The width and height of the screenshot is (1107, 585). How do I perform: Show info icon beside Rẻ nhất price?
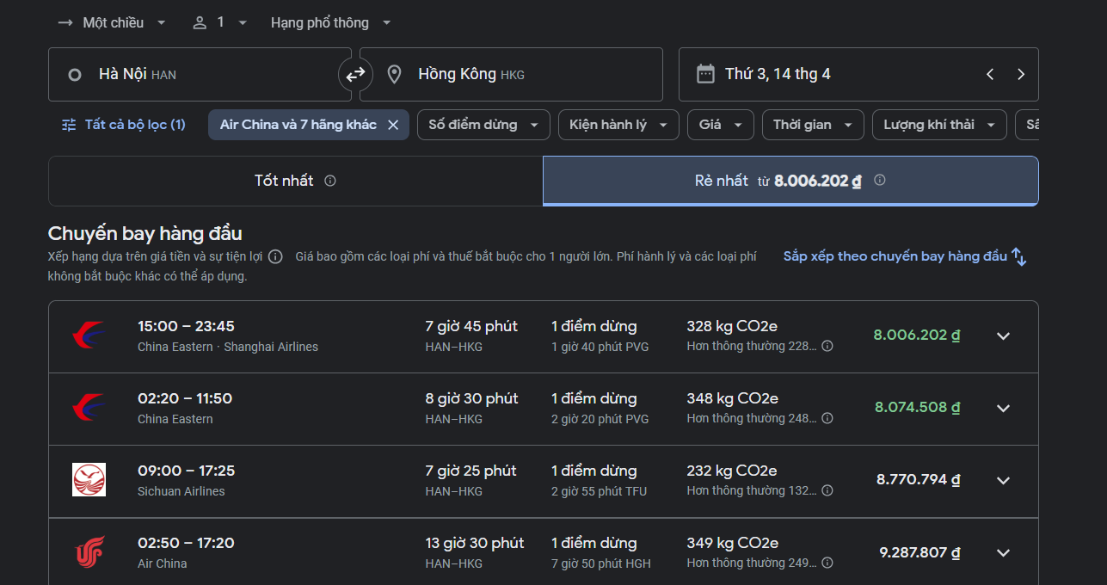point(879,181)
